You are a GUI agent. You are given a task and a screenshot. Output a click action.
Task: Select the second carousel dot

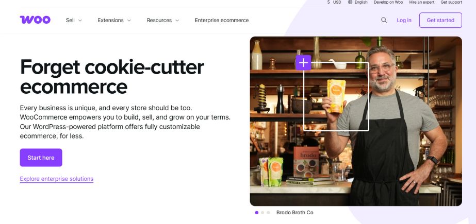(262, 213)
